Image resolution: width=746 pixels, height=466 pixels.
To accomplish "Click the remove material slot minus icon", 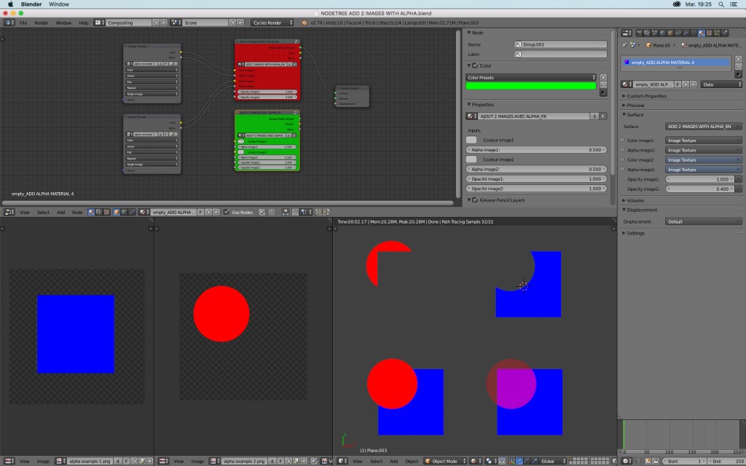I will click(x=738, y=66).
